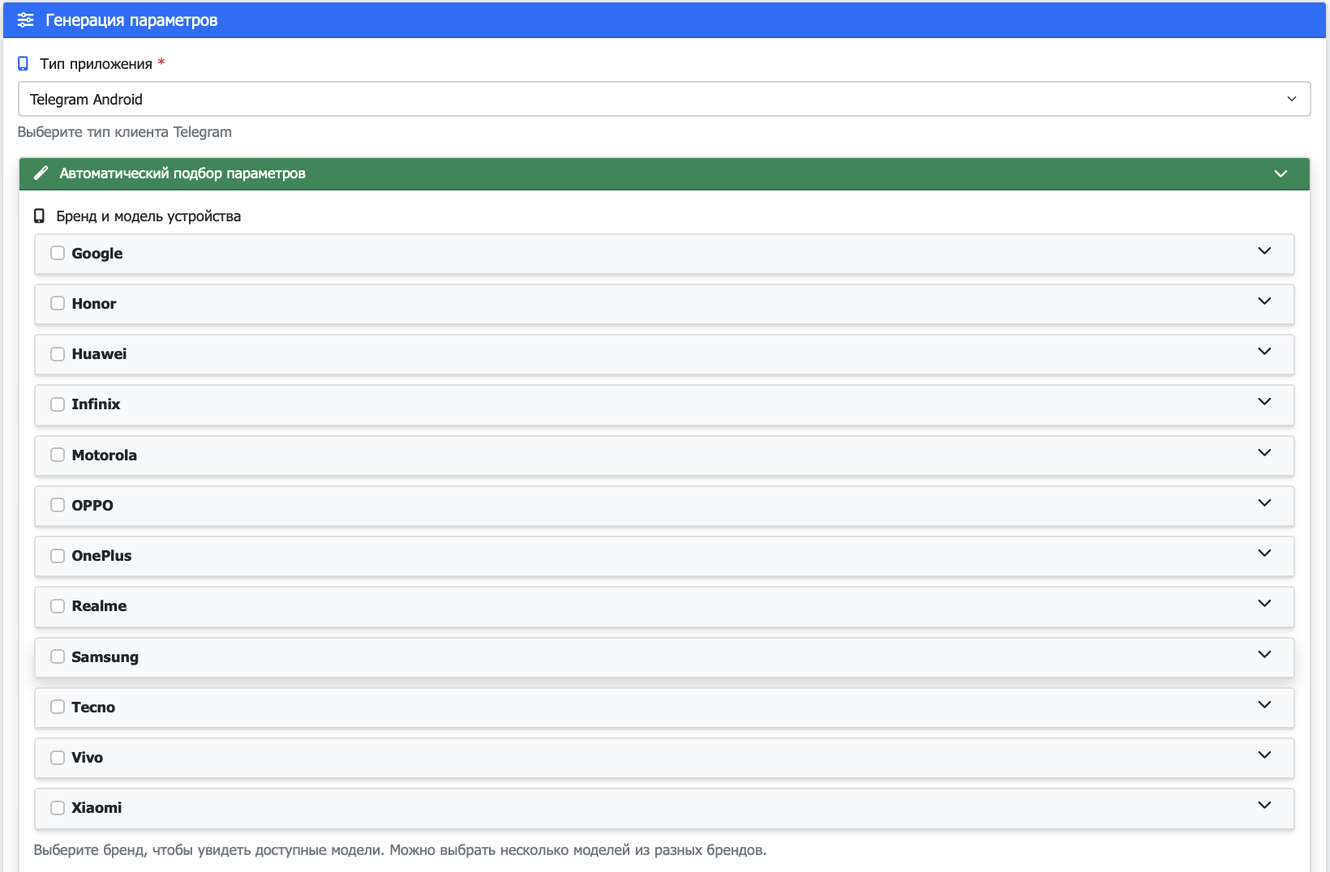Screen dimensions: 1330x872
Task: Check the Google brand checkbox
Action: click(x=58, y=253)
